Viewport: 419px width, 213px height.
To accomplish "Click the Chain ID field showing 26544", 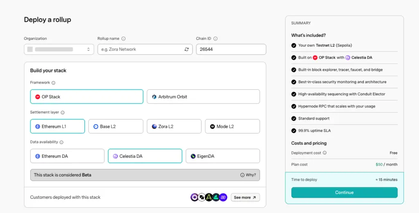I will [x=231, y=49].
